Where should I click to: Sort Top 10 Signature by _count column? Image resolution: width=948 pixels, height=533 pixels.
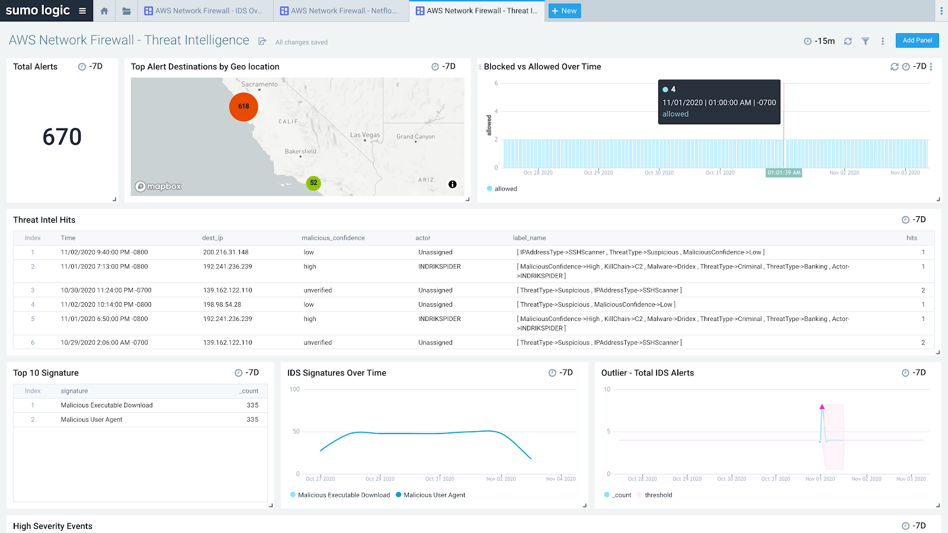pyautogui.click(x=249, y=391)
